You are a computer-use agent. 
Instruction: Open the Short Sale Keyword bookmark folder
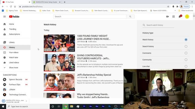(139, 11)
